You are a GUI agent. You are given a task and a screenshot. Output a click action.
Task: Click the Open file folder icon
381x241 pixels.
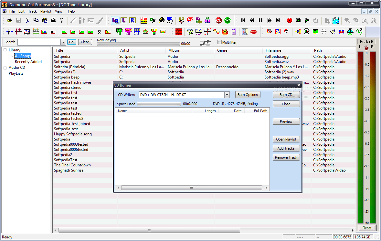(9, 20)
